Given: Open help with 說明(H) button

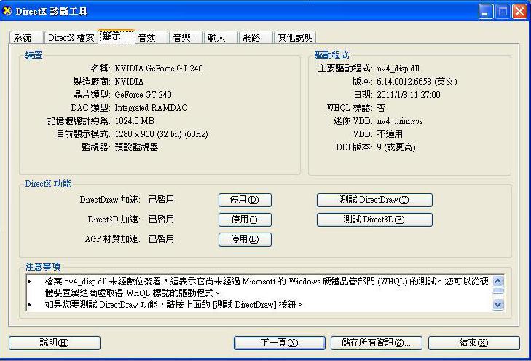Looking at the screenshot, I should point(55,343).
